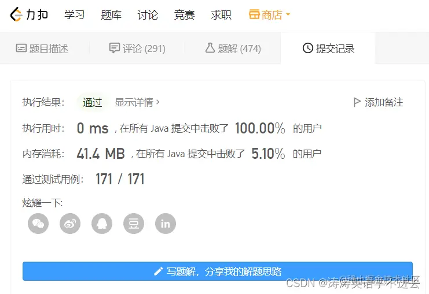This screenshot has width=429, height=294.
Task: Share result via LinkedIn icon
Action: pyautogui.click(x=165, y=224)
